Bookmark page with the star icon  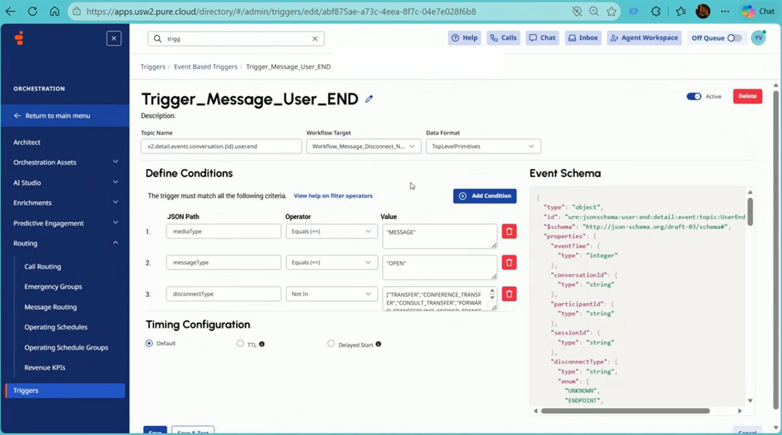(612, 11)
